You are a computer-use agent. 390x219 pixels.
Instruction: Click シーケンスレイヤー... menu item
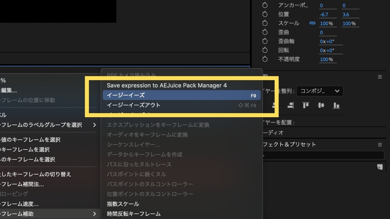pos(182,145)
